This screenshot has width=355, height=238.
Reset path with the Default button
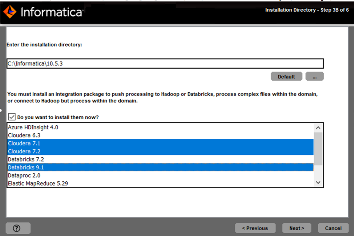pyautogui.click(x=286, y=77)
